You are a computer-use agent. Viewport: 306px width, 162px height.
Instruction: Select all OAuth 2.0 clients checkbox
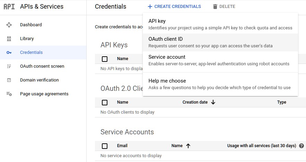click(x=105, y=103)
